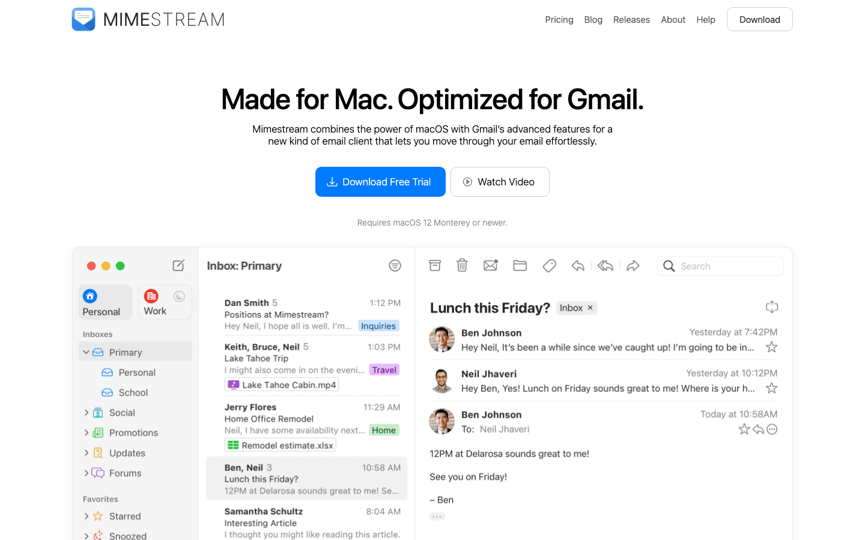This screenshot has width=865, height=540.
Task: Star Neil Jhaveri's message
Action: (x=772, y=388)
